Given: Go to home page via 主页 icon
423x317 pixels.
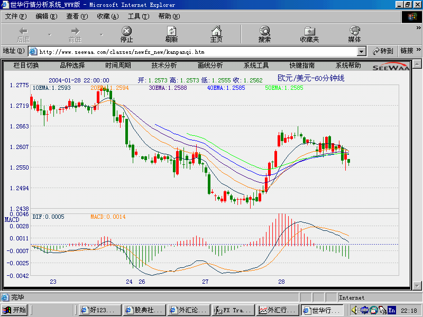Looking at the screenshot, I should pos(216,31).
